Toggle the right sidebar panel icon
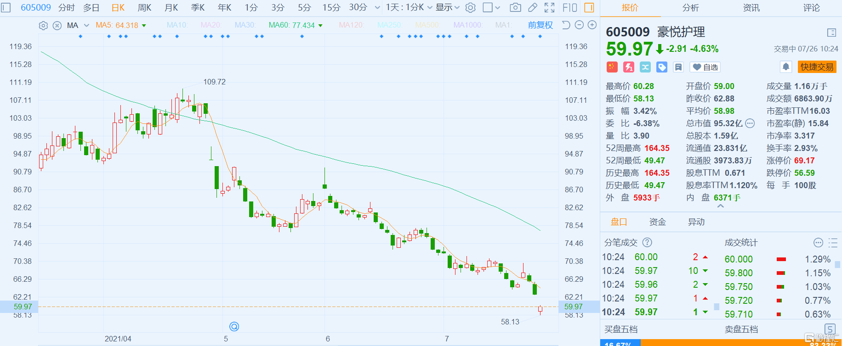Viewport: 842px width, 346px height. (x=589, y=7)
